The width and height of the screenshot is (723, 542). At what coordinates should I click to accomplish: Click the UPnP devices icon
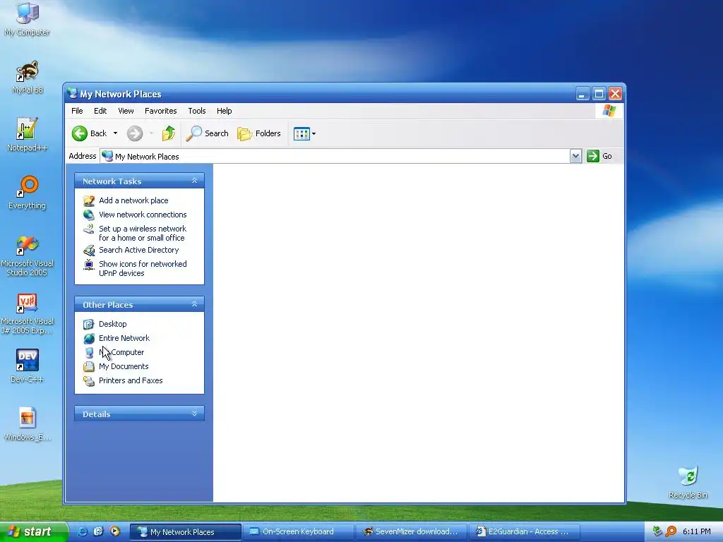pos(88,265)
